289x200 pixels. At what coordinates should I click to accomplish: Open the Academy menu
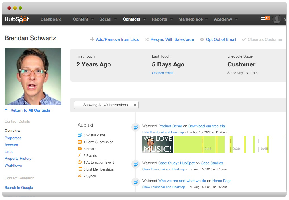(223, 19)
